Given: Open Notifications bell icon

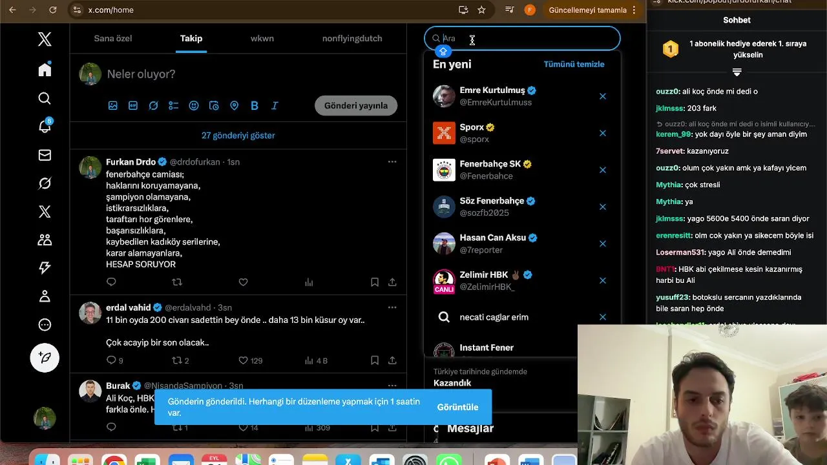Looking at the screenshot, I should 45,126.
